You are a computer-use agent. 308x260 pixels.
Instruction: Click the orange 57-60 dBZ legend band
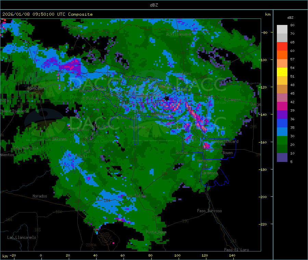(282, 55)
